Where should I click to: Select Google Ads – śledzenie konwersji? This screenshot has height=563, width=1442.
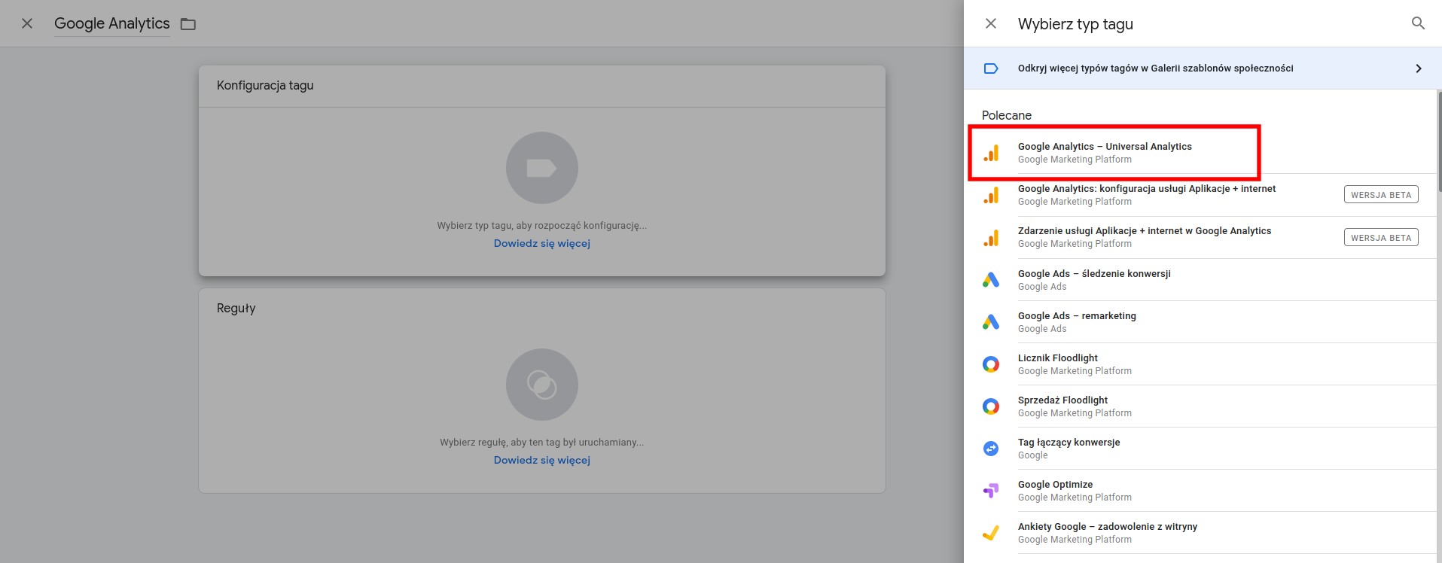(1202, 280)
